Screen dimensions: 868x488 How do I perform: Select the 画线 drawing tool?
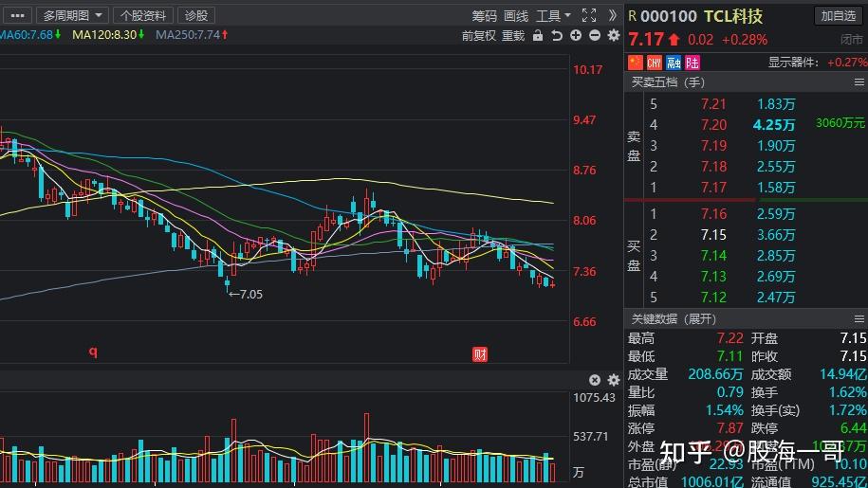516,16
